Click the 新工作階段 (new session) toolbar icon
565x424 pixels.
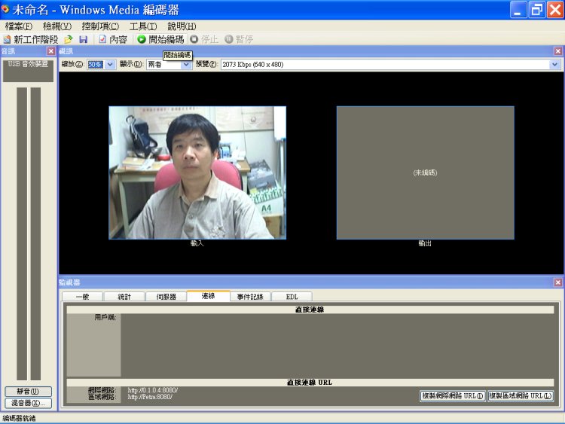pos(8,39)
